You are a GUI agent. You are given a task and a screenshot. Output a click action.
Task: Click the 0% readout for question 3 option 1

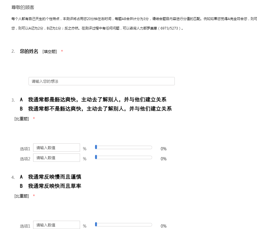click(x=164, y=149)
